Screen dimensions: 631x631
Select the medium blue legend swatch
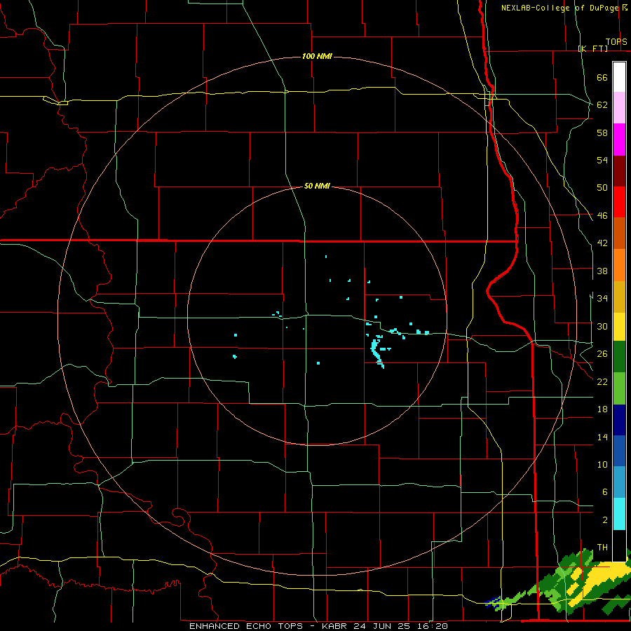click(619, 451)
